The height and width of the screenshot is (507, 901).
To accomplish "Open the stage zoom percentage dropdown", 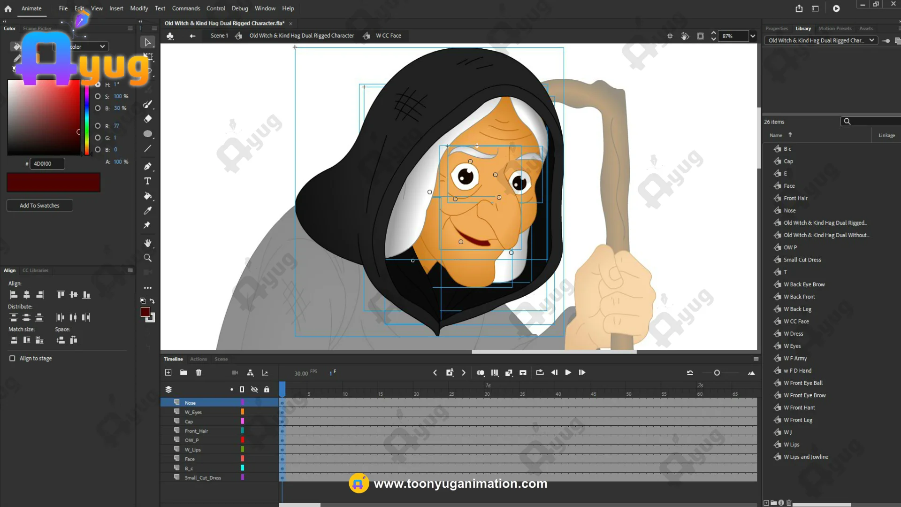I will pyautogui.click(x=753, y=36).
